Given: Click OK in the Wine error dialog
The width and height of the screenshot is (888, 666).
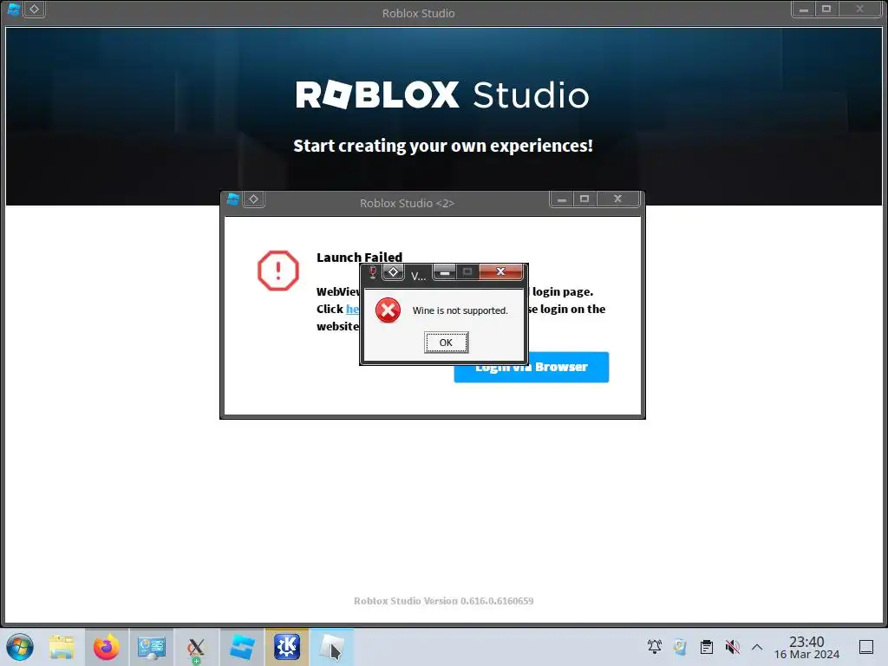Looking at the screenshot, I should point(446,343).
